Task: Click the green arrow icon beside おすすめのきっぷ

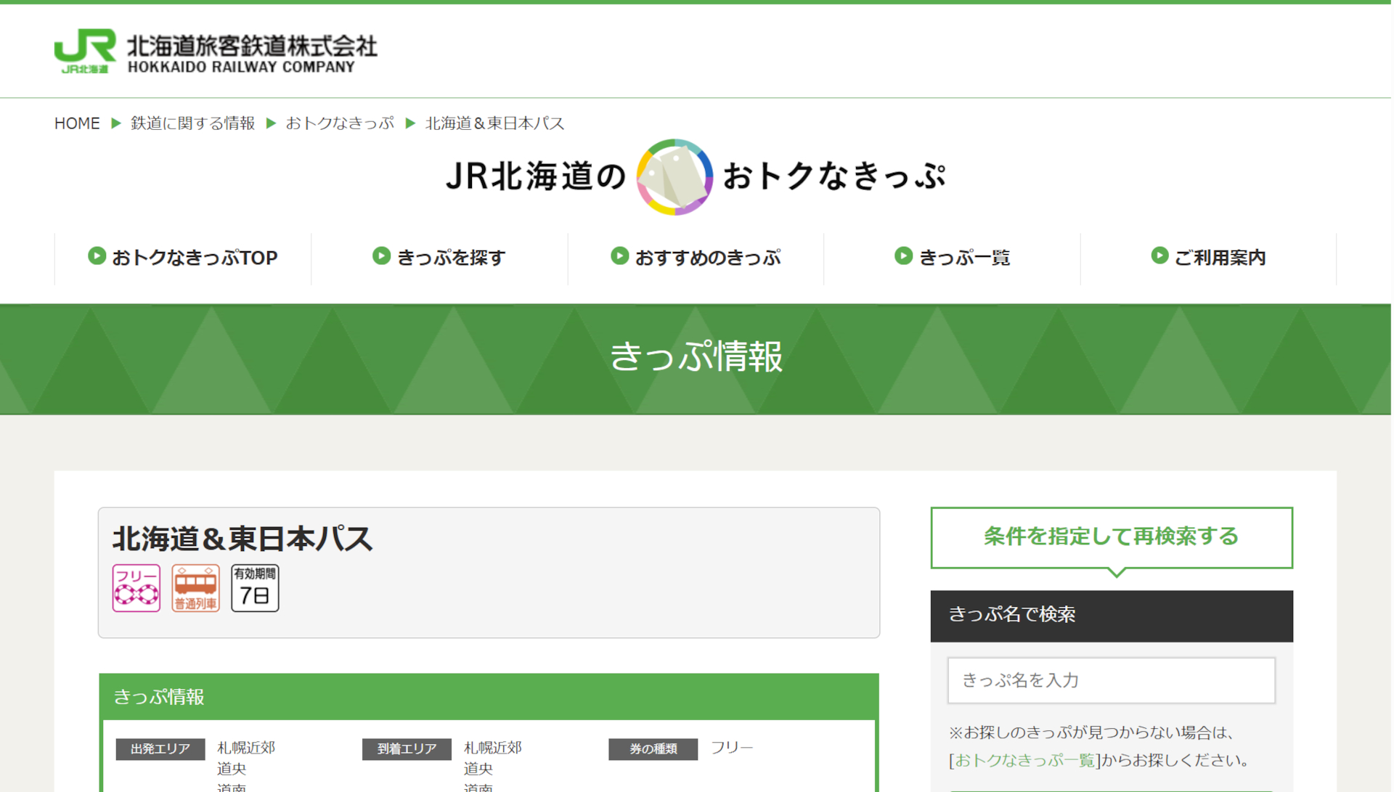Action: 619,256
